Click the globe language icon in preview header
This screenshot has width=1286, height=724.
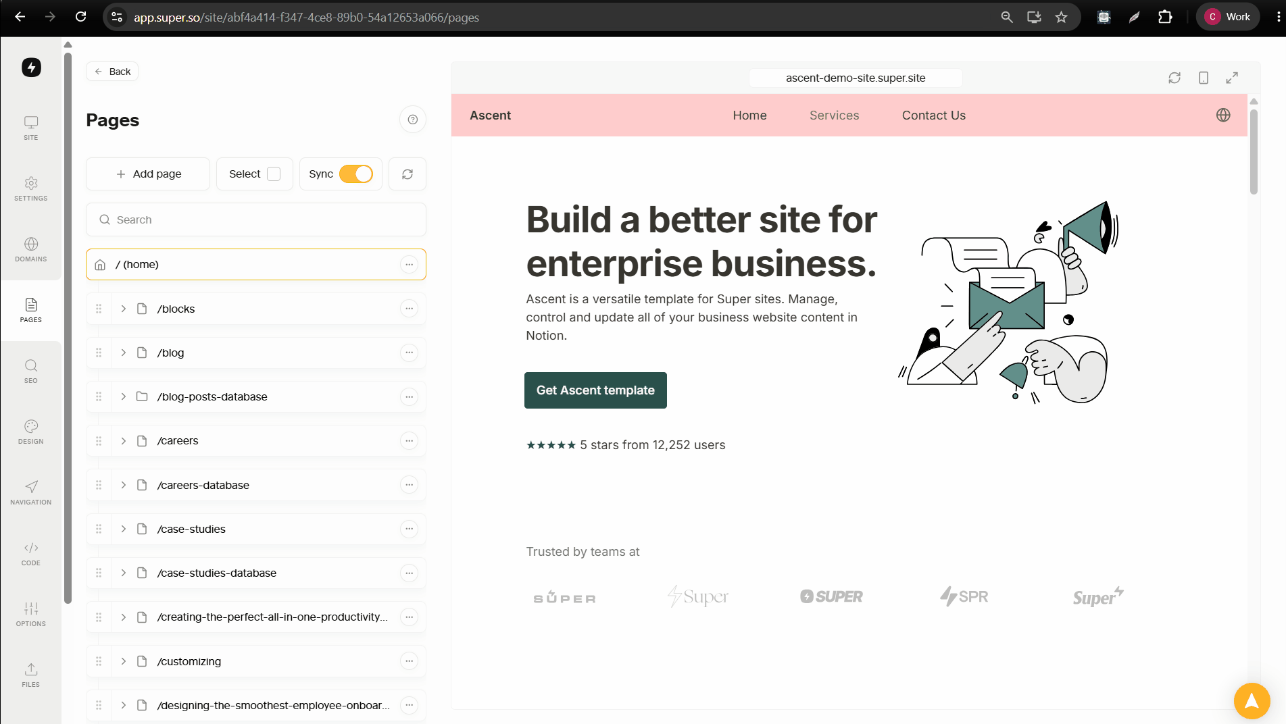pos(1223,115)
